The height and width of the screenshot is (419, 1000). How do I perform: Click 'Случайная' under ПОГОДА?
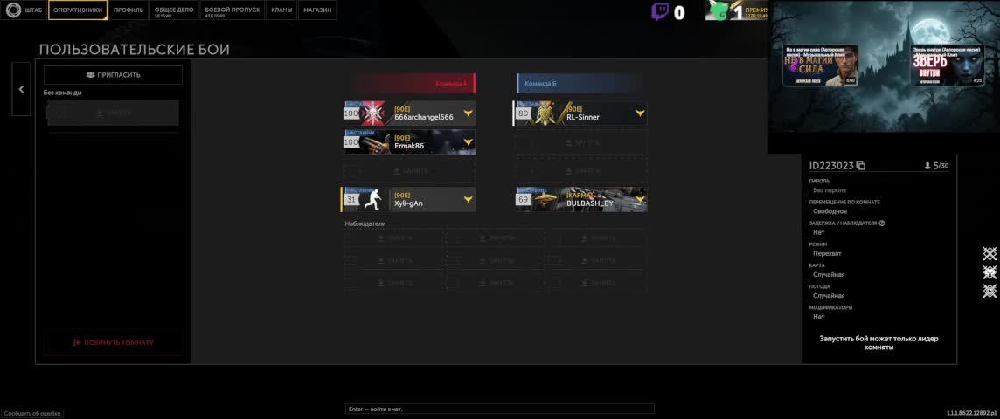[x=829, y=295]
